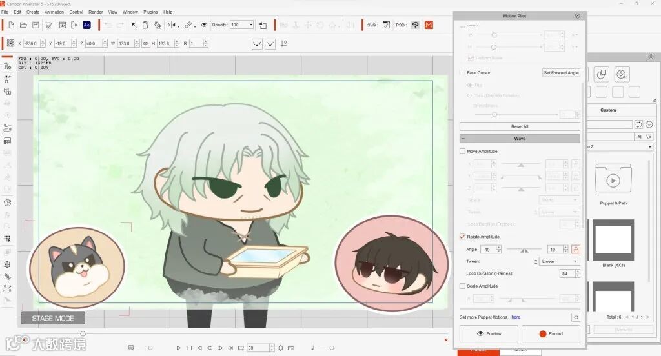Open project using the folder icon
The height and width of the screenshot is (356, 661).
pos(24,25)
